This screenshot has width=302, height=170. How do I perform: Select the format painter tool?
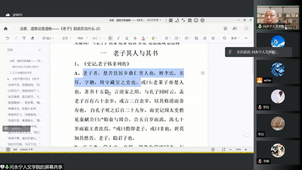(x=24, y=38)
